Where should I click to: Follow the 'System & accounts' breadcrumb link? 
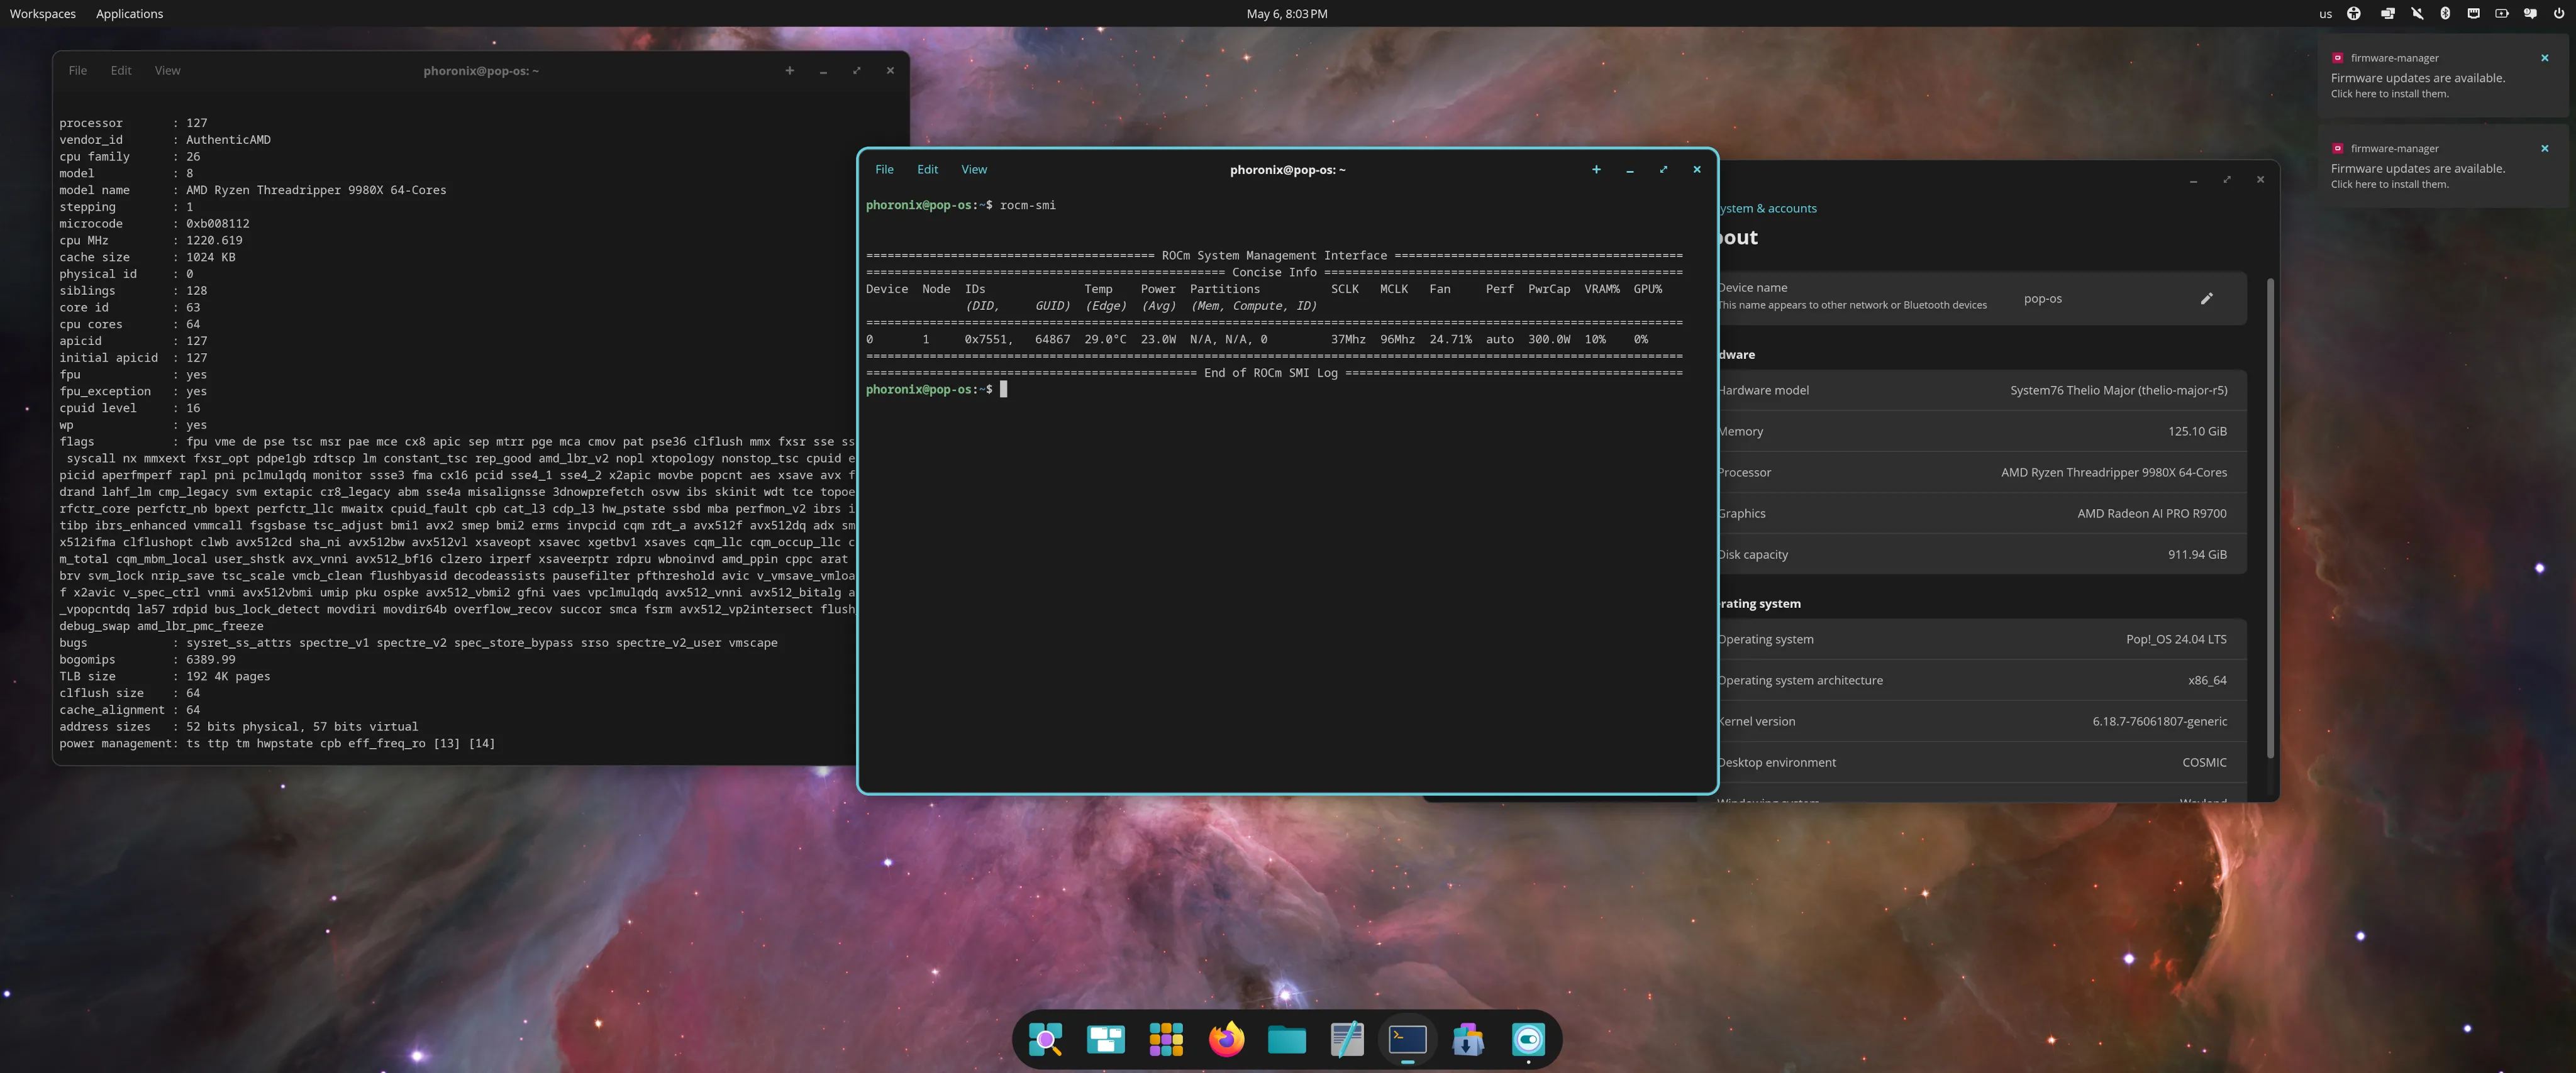point(1768,208)
